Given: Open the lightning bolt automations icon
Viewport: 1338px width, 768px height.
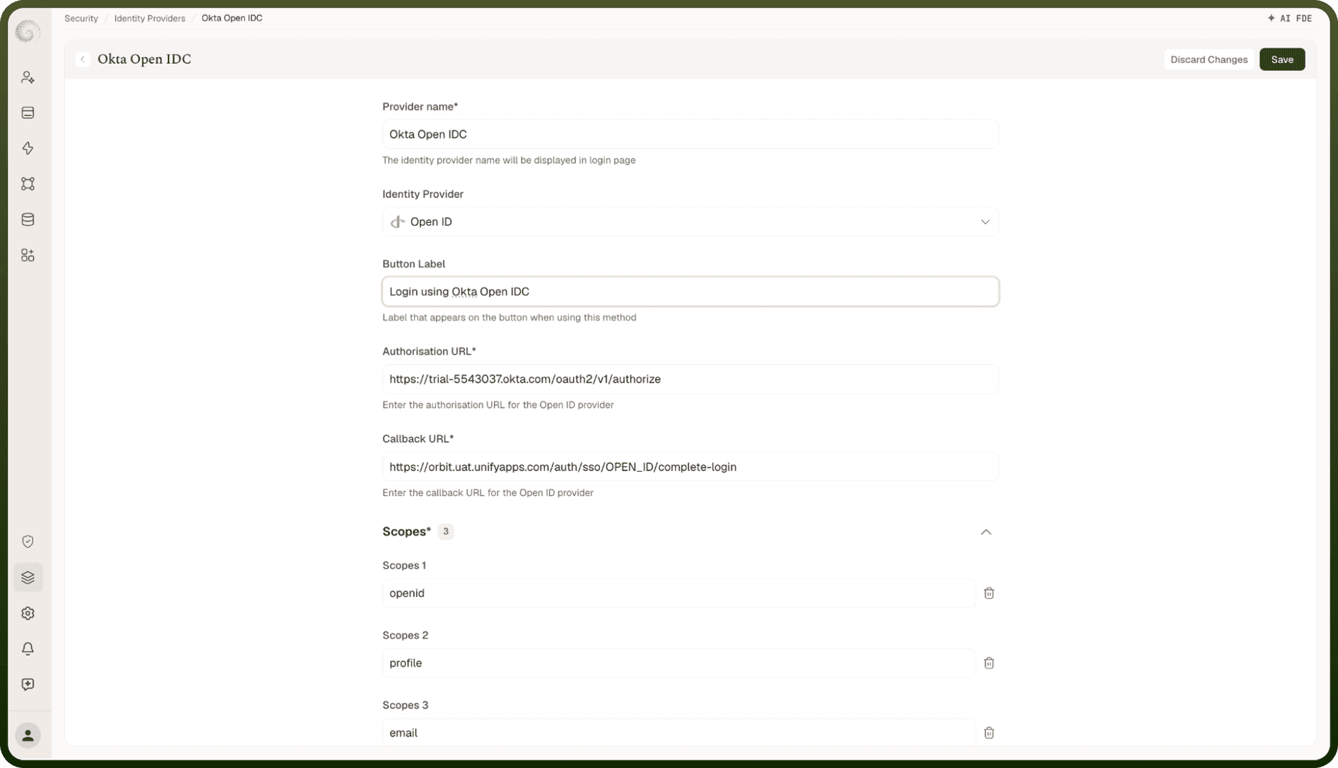Looking at the screenshot, I should click(x=28, y=148).
